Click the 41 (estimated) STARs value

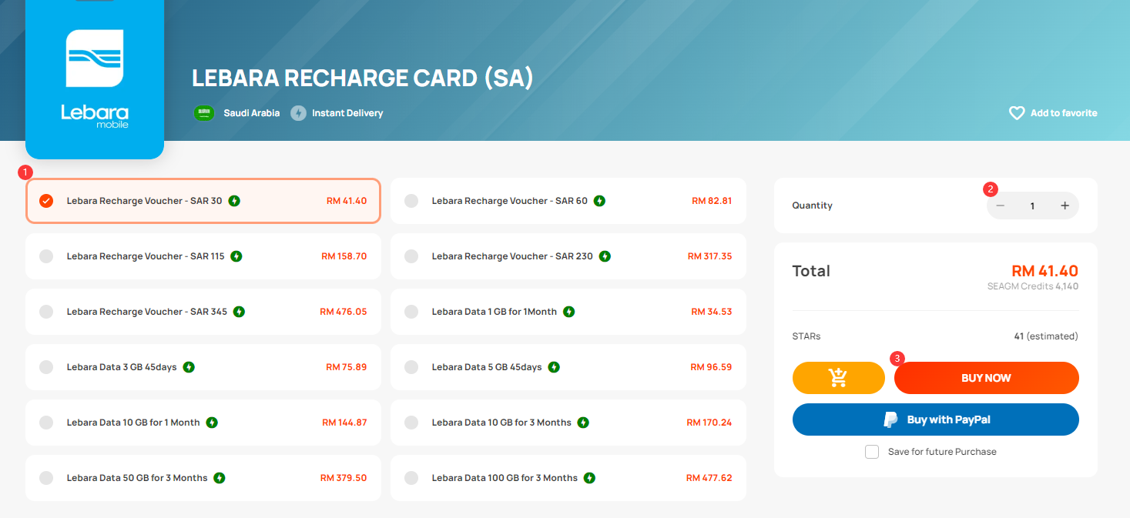[1046, 336]
